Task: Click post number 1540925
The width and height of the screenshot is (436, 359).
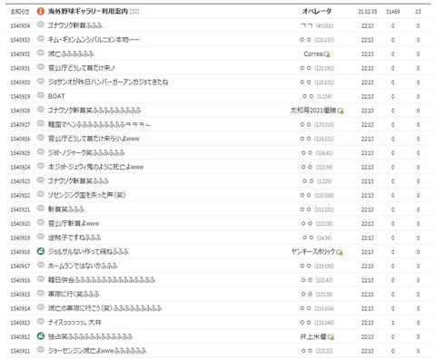Action: click(x=20, y=153)
